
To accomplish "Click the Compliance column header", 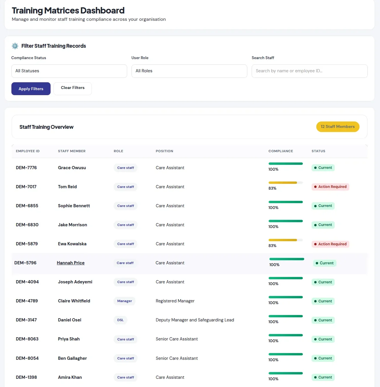I will tap(281, 151).
